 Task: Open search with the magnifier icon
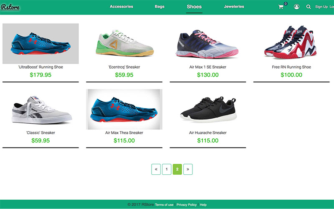click(308, 7)
